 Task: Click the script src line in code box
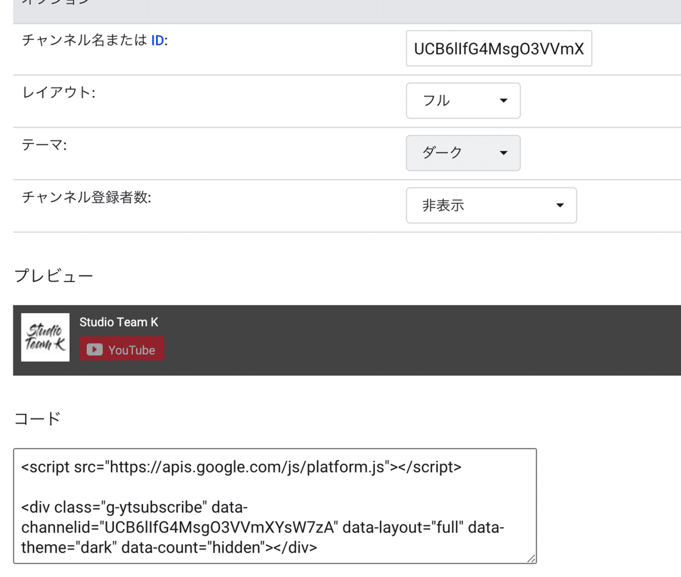(241, 467)
